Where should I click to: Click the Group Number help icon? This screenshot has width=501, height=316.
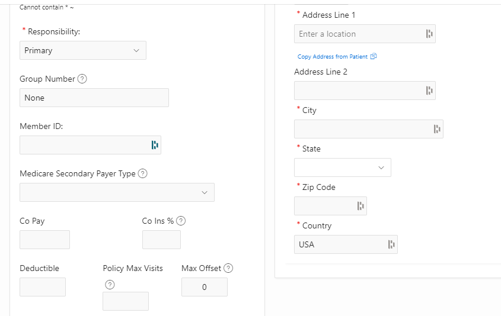[82, 79]
